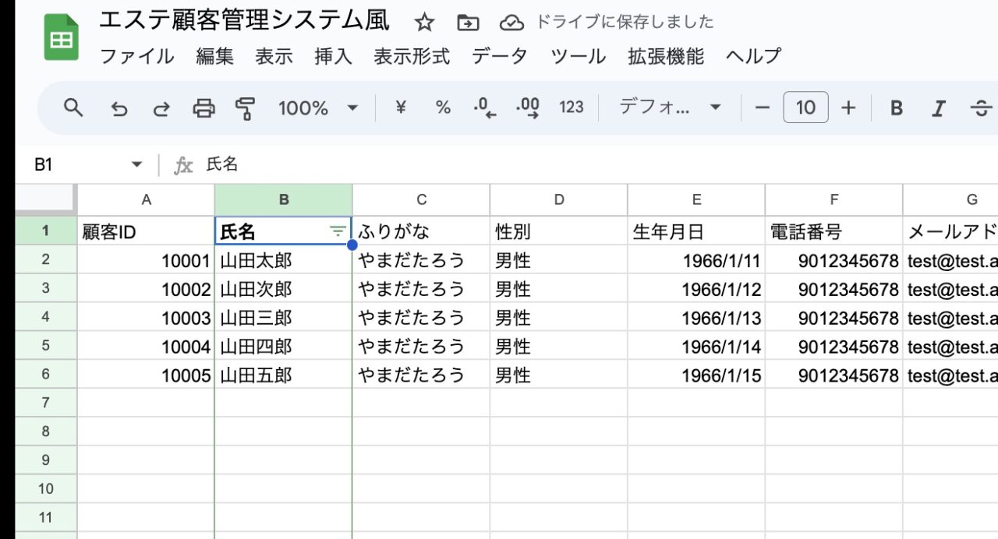Viewport: 998px width, 539px height.
Task: Open the 拡張機能 menu
Action: click(x=665, y=56)
